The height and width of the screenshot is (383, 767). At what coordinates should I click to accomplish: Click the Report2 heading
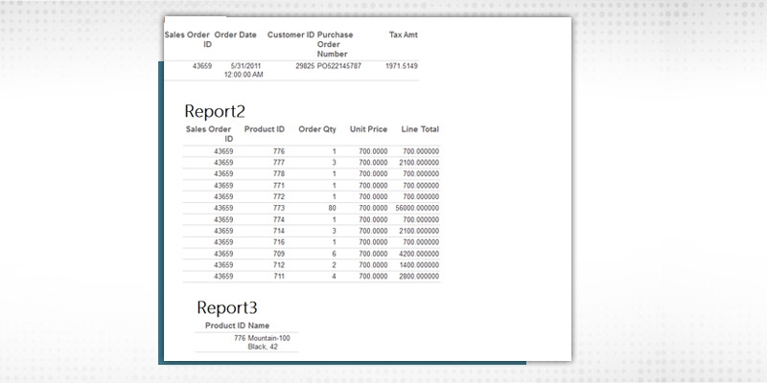(x=215, y=109)
